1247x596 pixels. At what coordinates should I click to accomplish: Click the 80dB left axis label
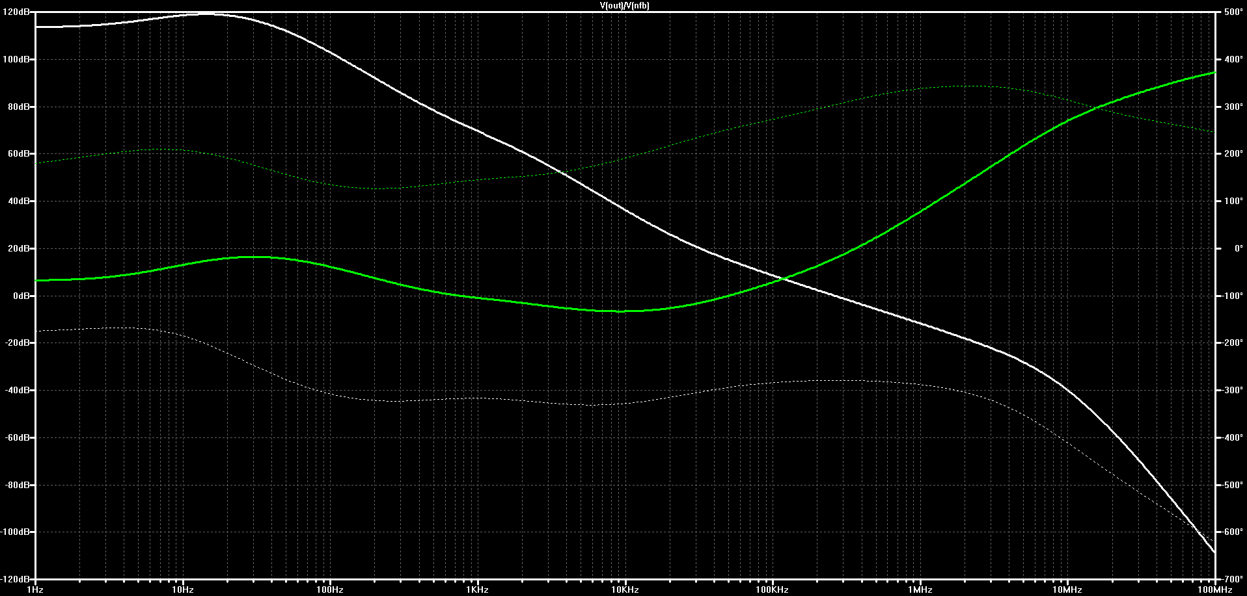click(18, 107)
